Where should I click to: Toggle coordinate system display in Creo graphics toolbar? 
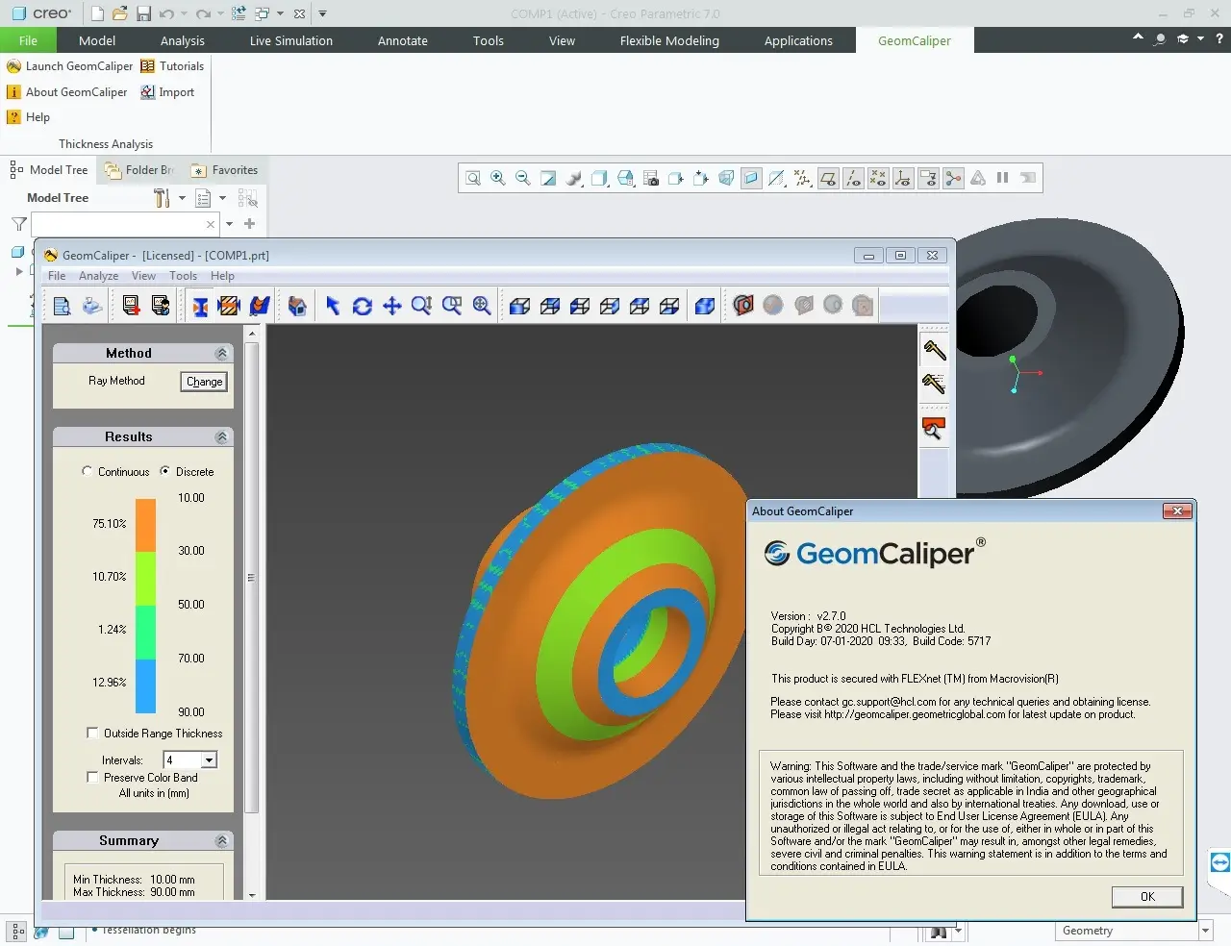coord(903,178)
